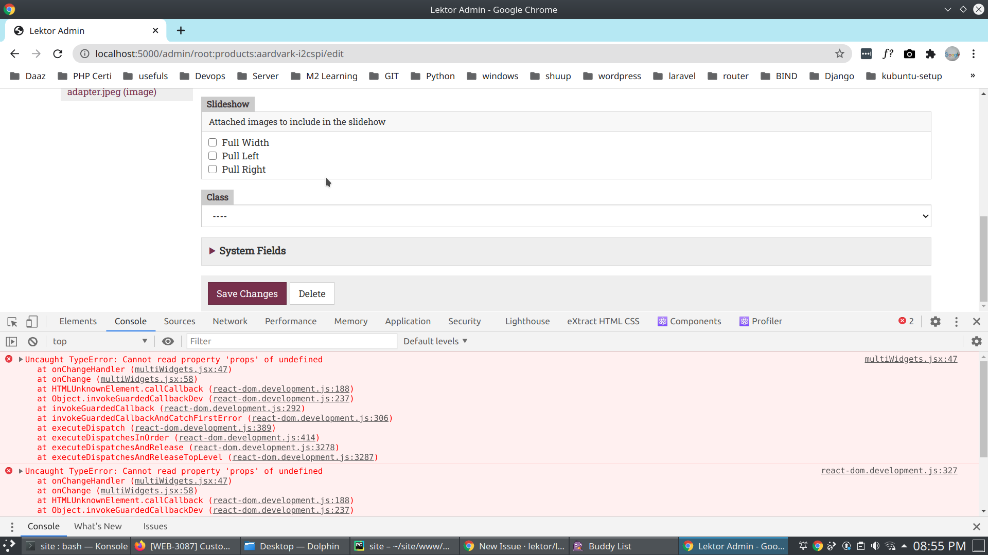The width and height of the screenshot is (988, 555).
Task: Click inside the console Filter field
Action: (292, 341)
